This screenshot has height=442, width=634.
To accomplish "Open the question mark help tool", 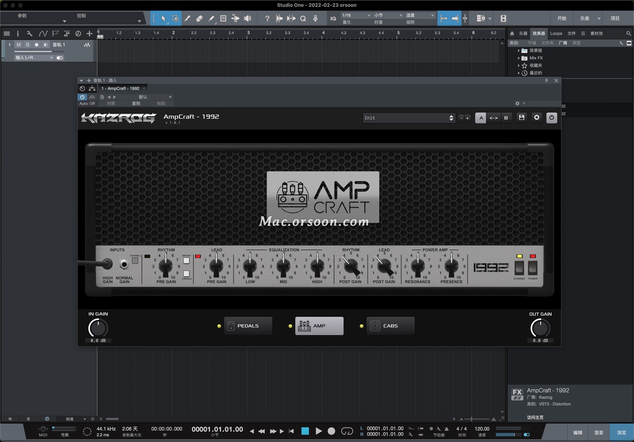I will 267,18.
